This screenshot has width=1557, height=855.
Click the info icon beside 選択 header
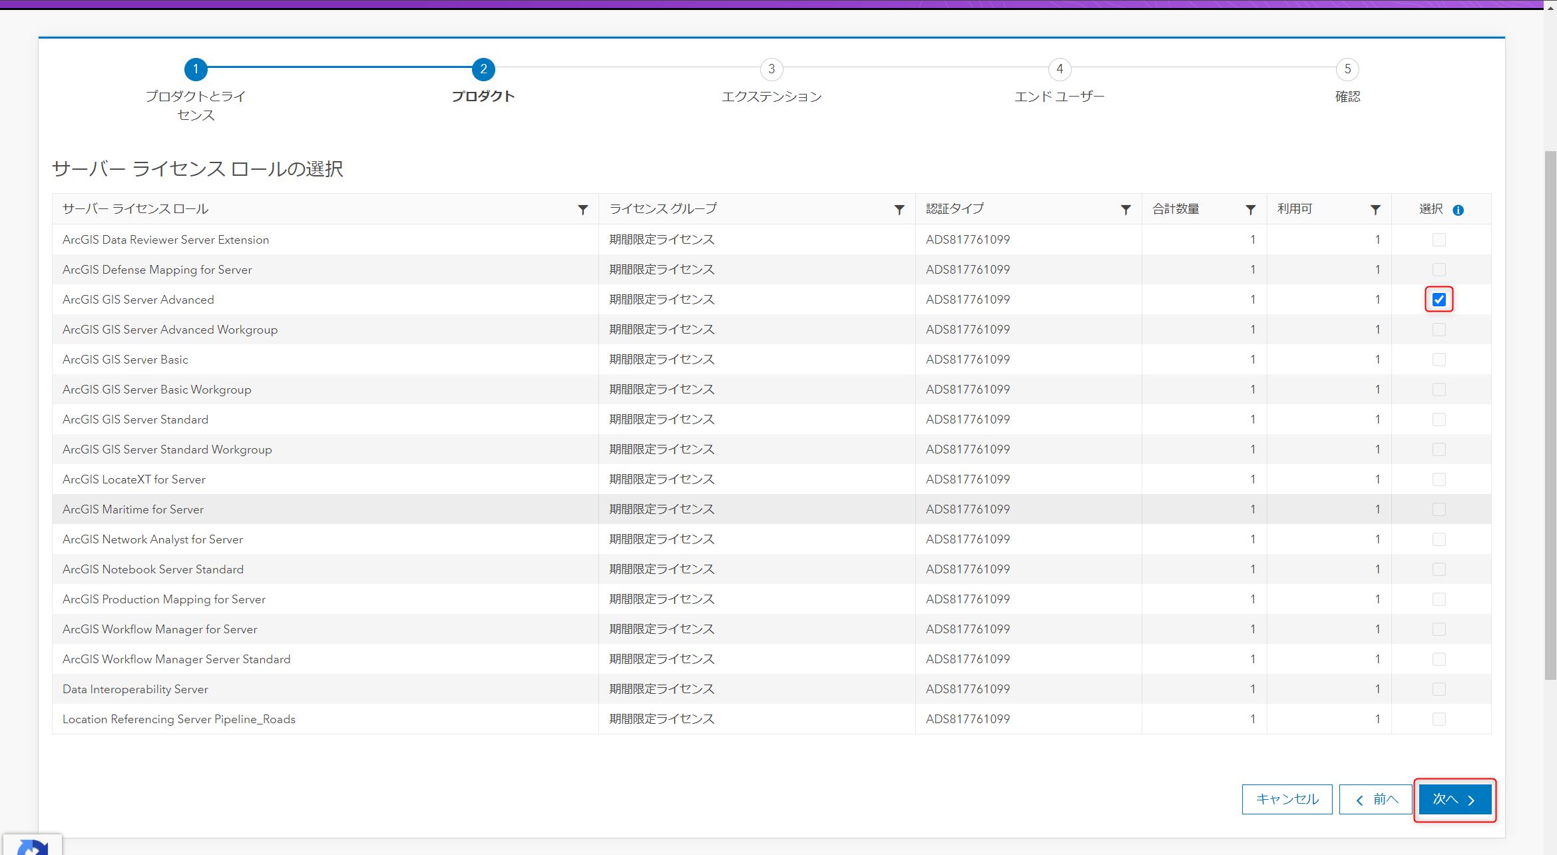pos(1458,210)
